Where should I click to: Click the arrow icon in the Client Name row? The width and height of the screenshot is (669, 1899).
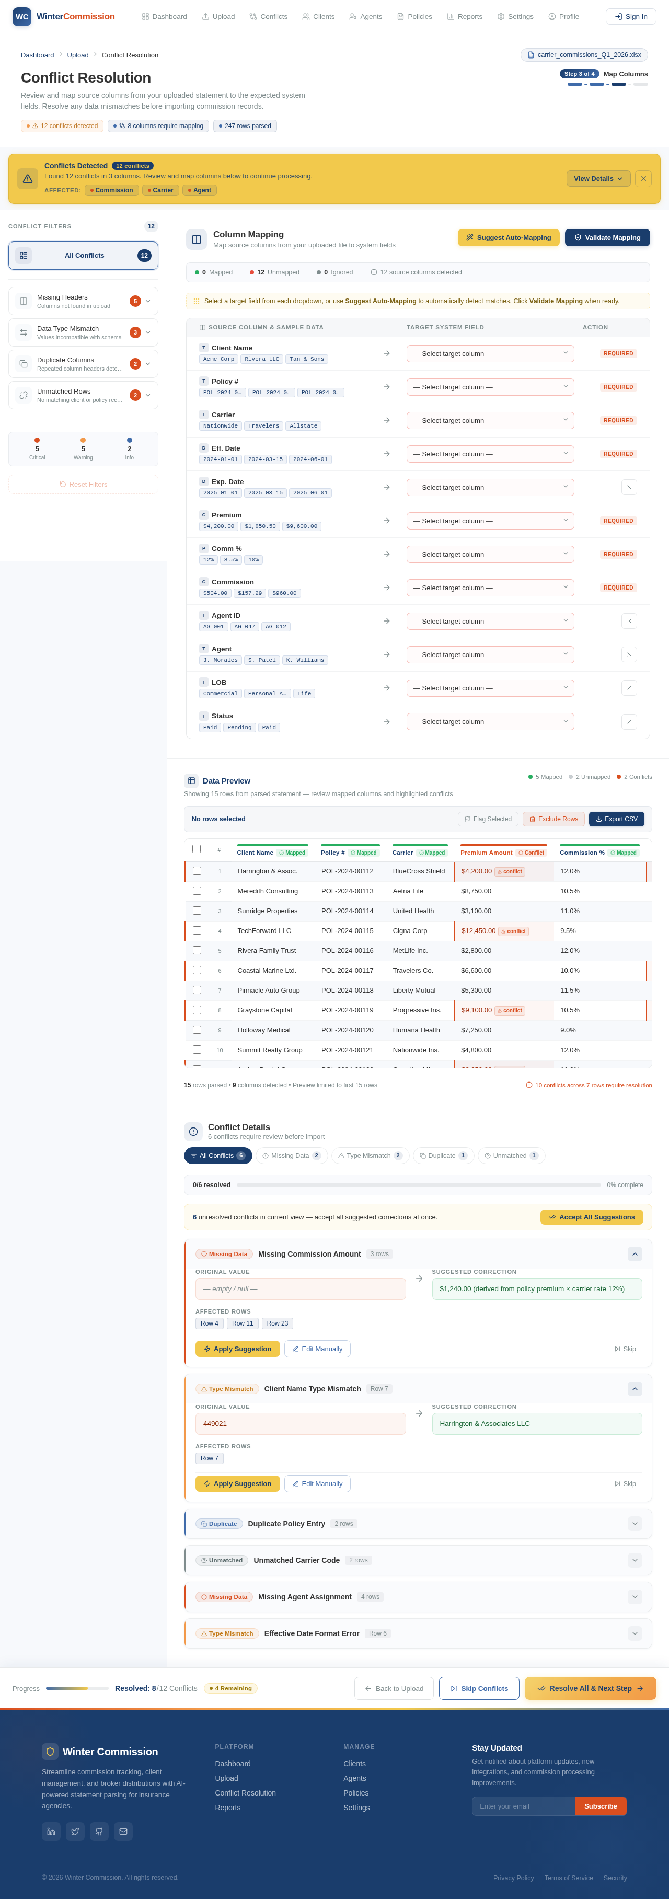click(x=387, y=354)
